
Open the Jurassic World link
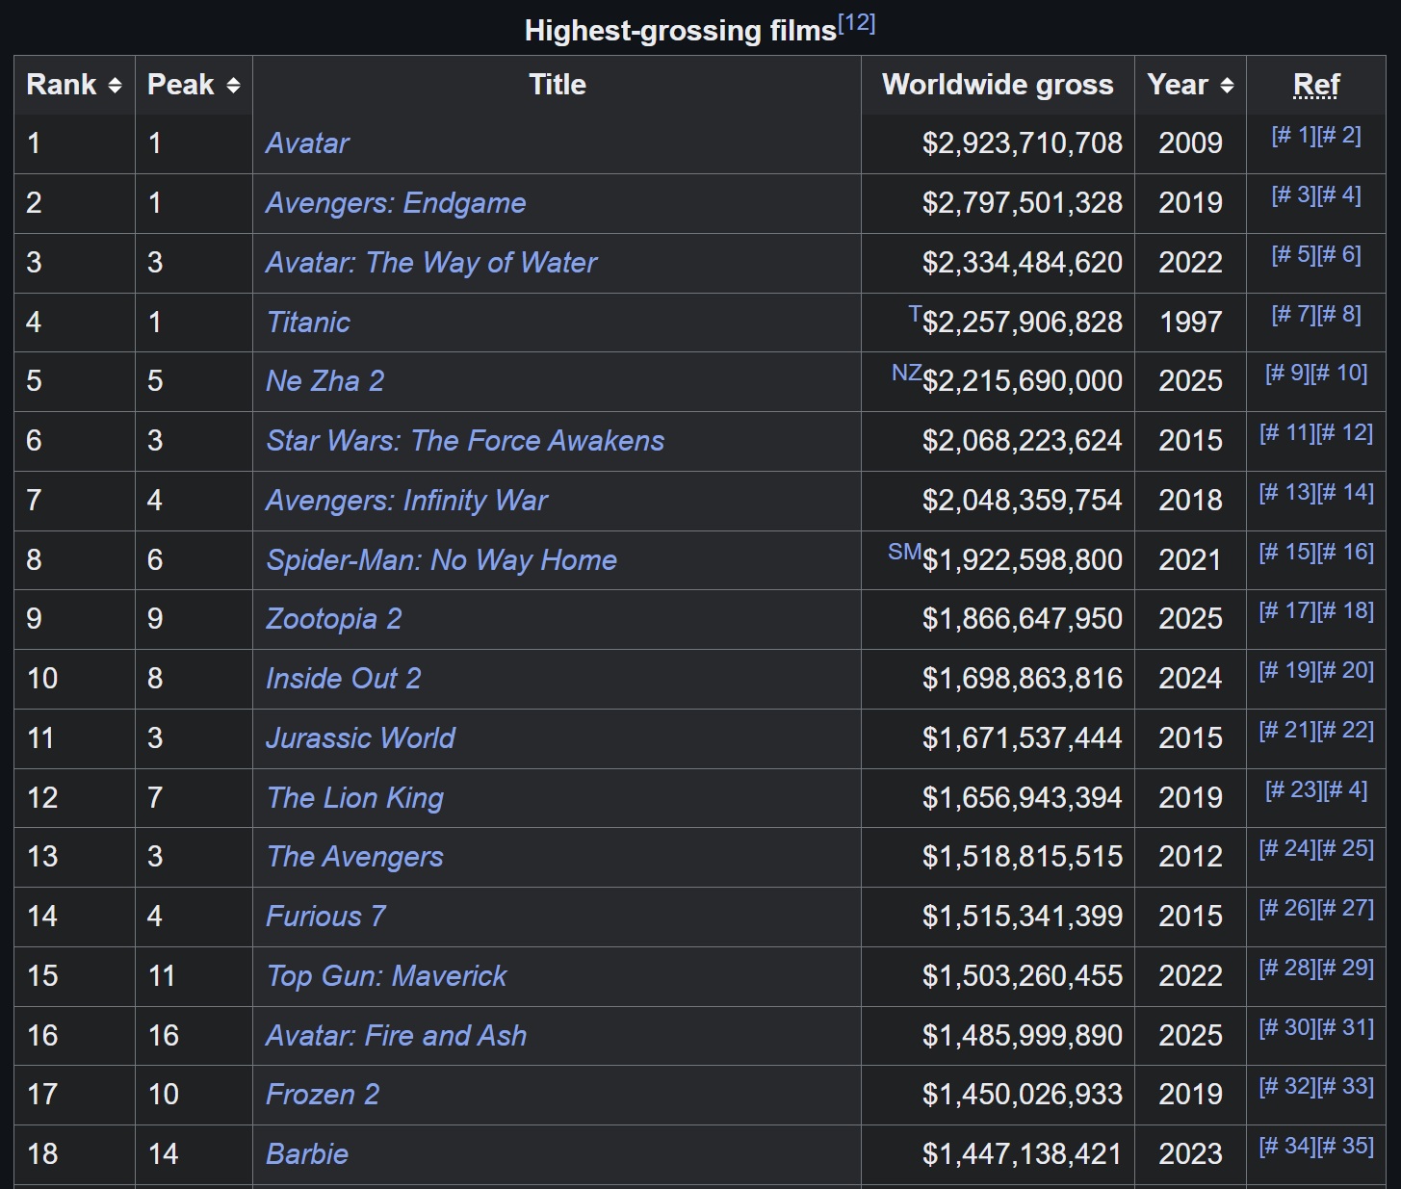(x=360, y=738)
